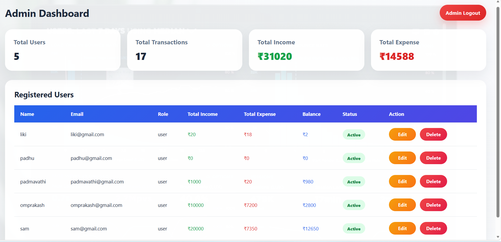Click the padmavathi@gmail.com email cell
501x242 pixels.
click(97, 182)
